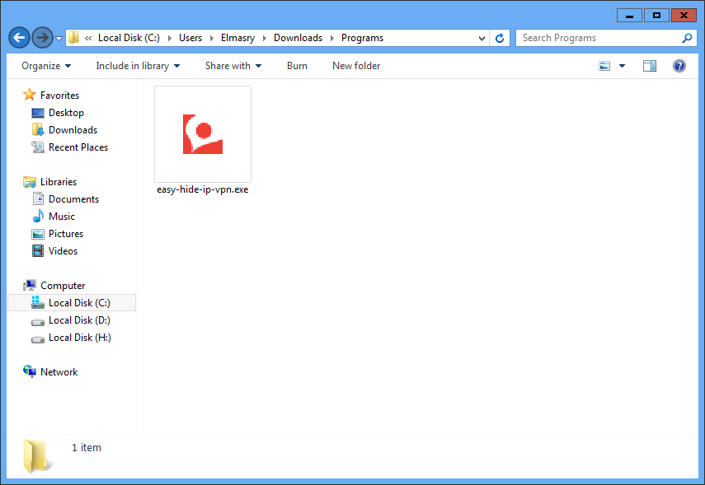
Task: Click the Computer monitor icon
Action: click(x=30, y=285)
